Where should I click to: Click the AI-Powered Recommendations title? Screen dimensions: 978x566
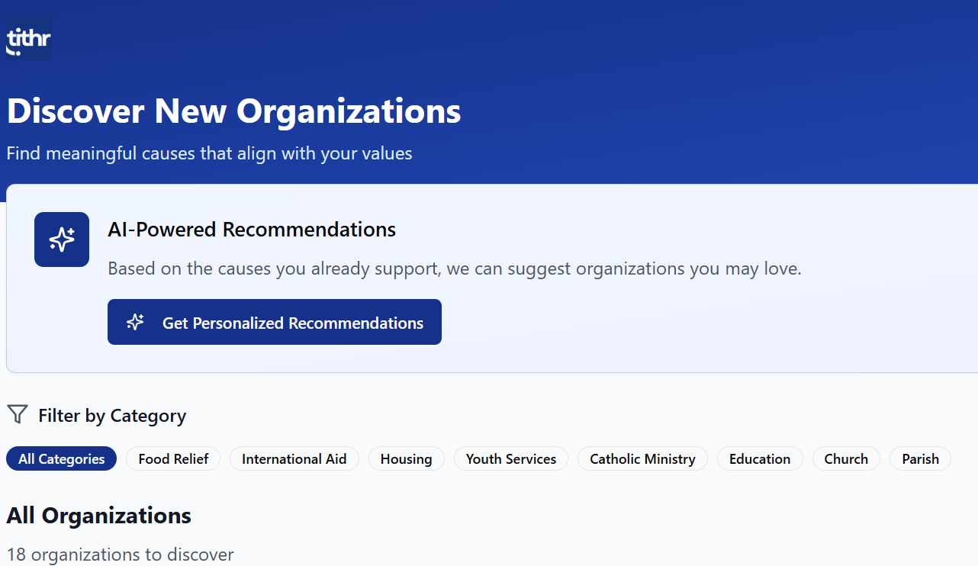pyautogui.click(x=252, y=230)
